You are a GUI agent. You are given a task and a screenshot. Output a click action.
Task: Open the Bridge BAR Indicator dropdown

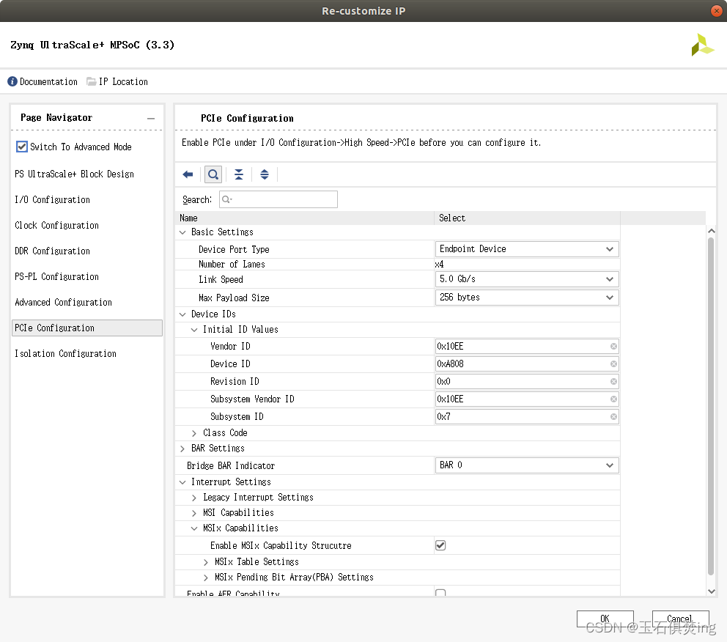pos(527,465)
